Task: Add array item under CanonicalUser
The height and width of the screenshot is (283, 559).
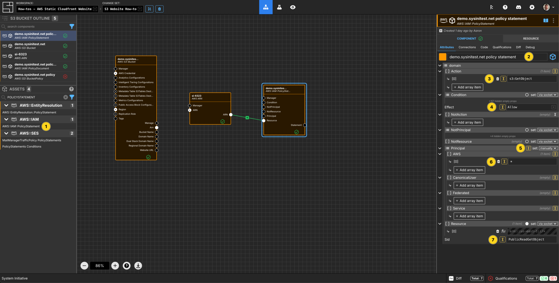Action: coord(469,185)
